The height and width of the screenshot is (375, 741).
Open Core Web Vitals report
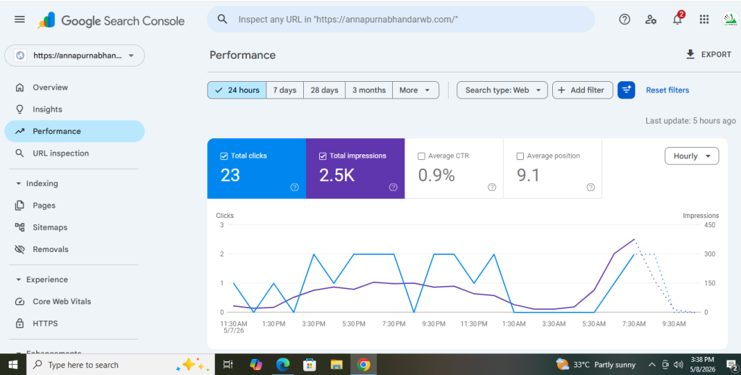[75, 301]
